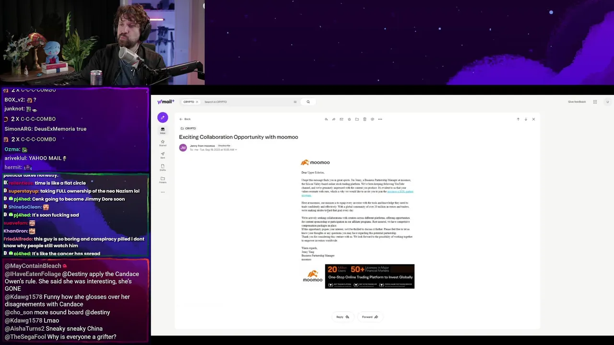Viewport: 614px width, 345px height.
Task: Click superstayup chat message
Action: (71, 191)
